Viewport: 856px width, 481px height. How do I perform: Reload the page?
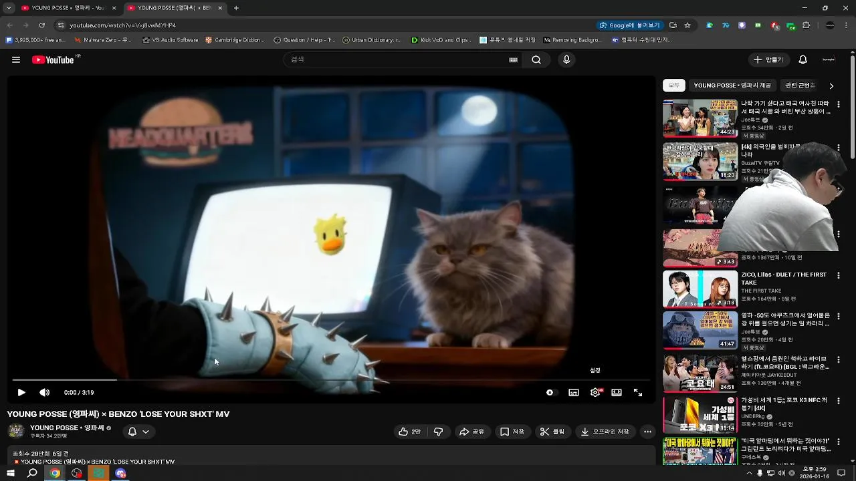[x=41, y=25]
